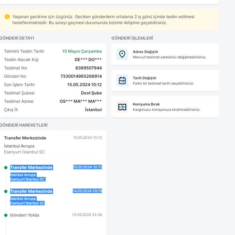
Task: Click 'Mevcut teslimat adresinizi değiştirebilirsiniz.' description
Action: [170, 57]
